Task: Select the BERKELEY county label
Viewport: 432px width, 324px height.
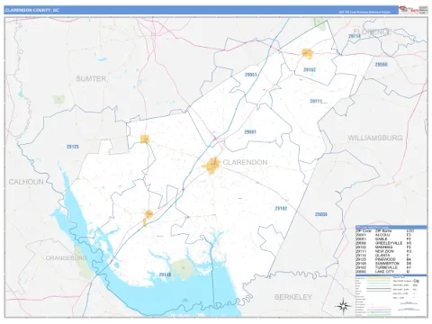Action: click(293, 297)
